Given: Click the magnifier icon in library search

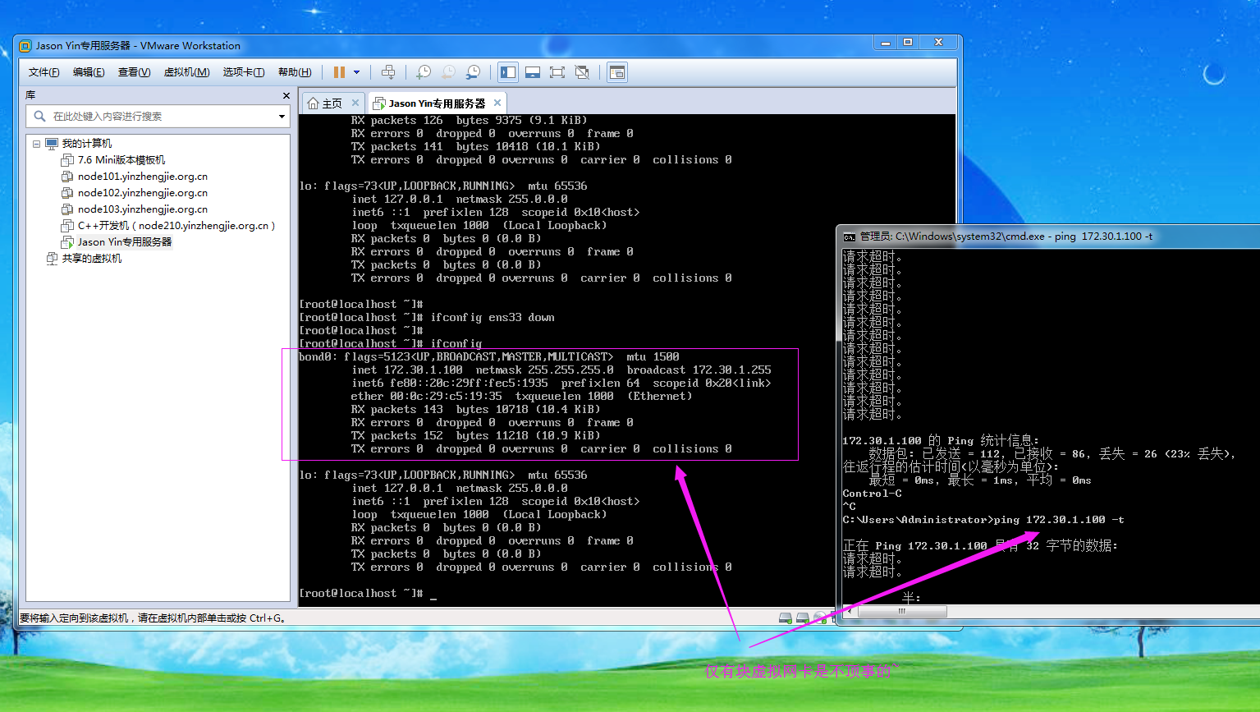Looking at the screenshot, I should click(x=39, y=117).
